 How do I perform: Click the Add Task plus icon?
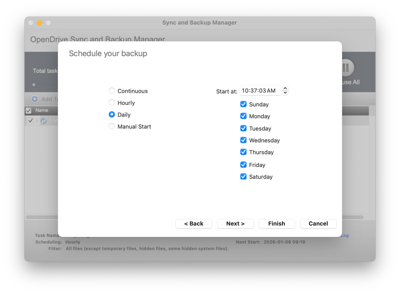pyautogui.click(x=35, y=99)
